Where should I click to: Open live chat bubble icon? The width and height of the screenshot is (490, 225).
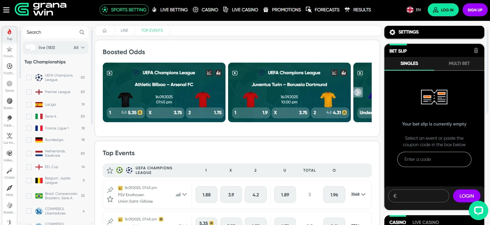point(478,210)
